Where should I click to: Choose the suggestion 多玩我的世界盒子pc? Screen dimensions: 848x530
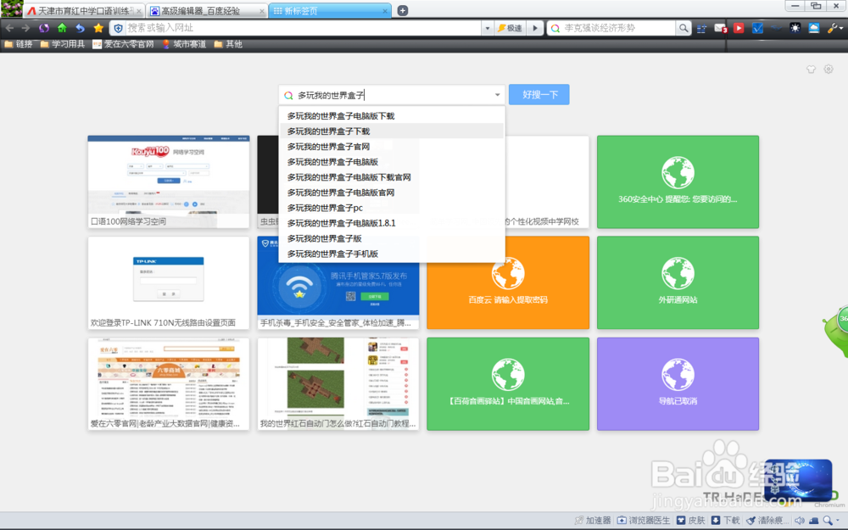[x=392, y=208]
